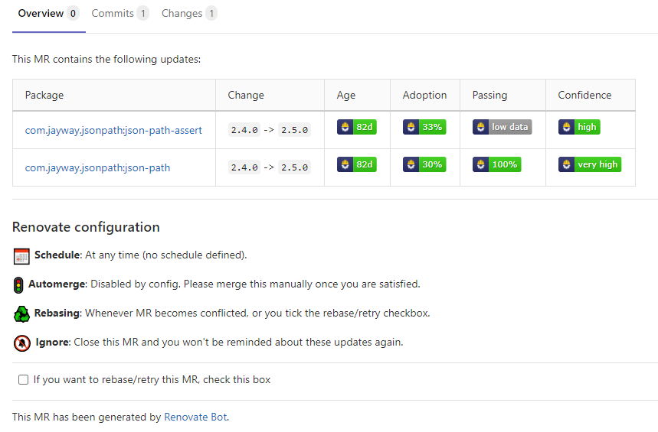Click the calendar Schedule icon
This screenshot has width=658, height=432.
(21, 256)
